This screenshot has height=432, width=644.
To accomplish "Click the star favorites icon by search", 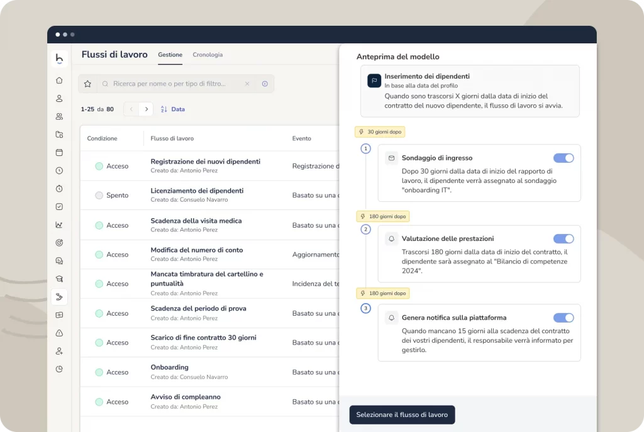I will pos(87,84).
